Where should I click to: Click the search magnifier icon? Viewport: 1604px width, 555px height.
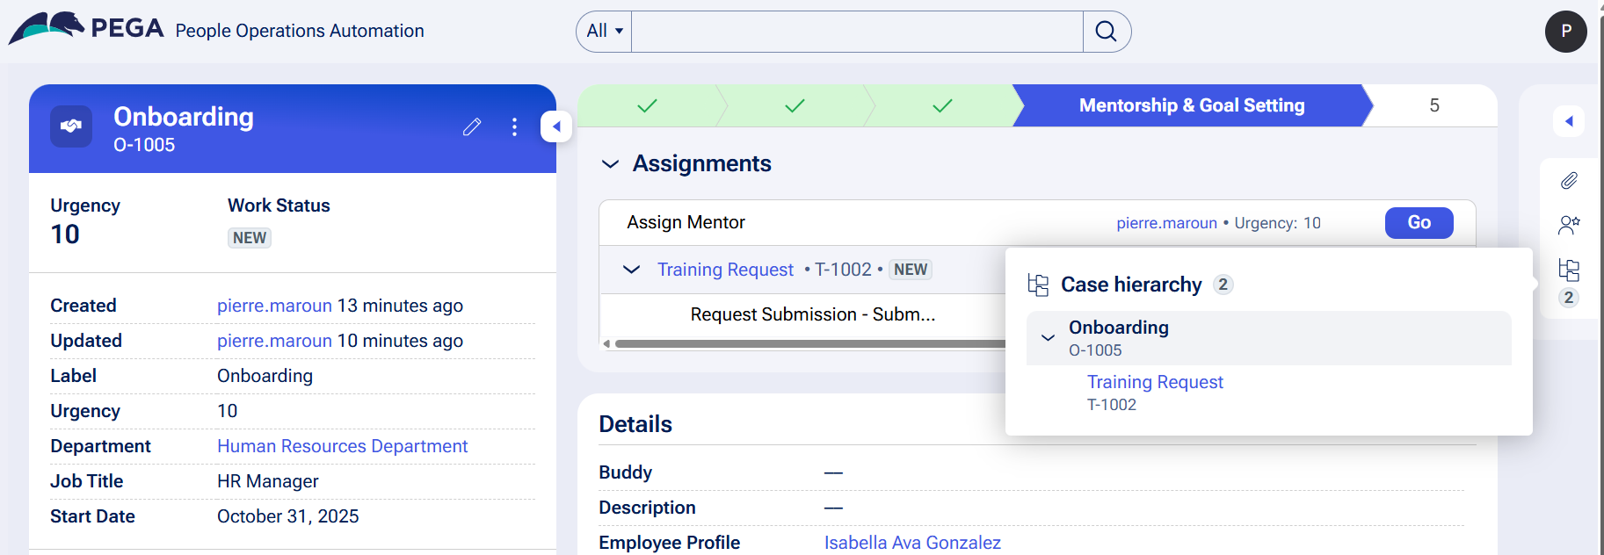click(x=1106, y=32)
